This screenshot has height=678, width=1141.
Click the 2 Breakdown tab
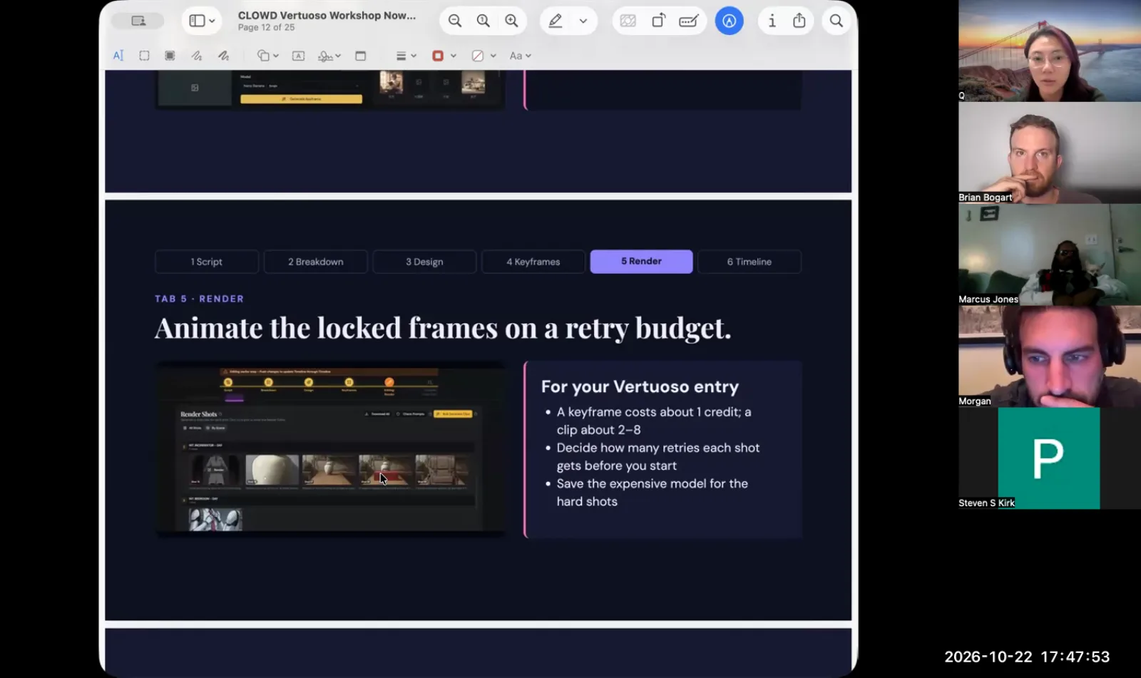pyautogui.click(x=316, y=262)
